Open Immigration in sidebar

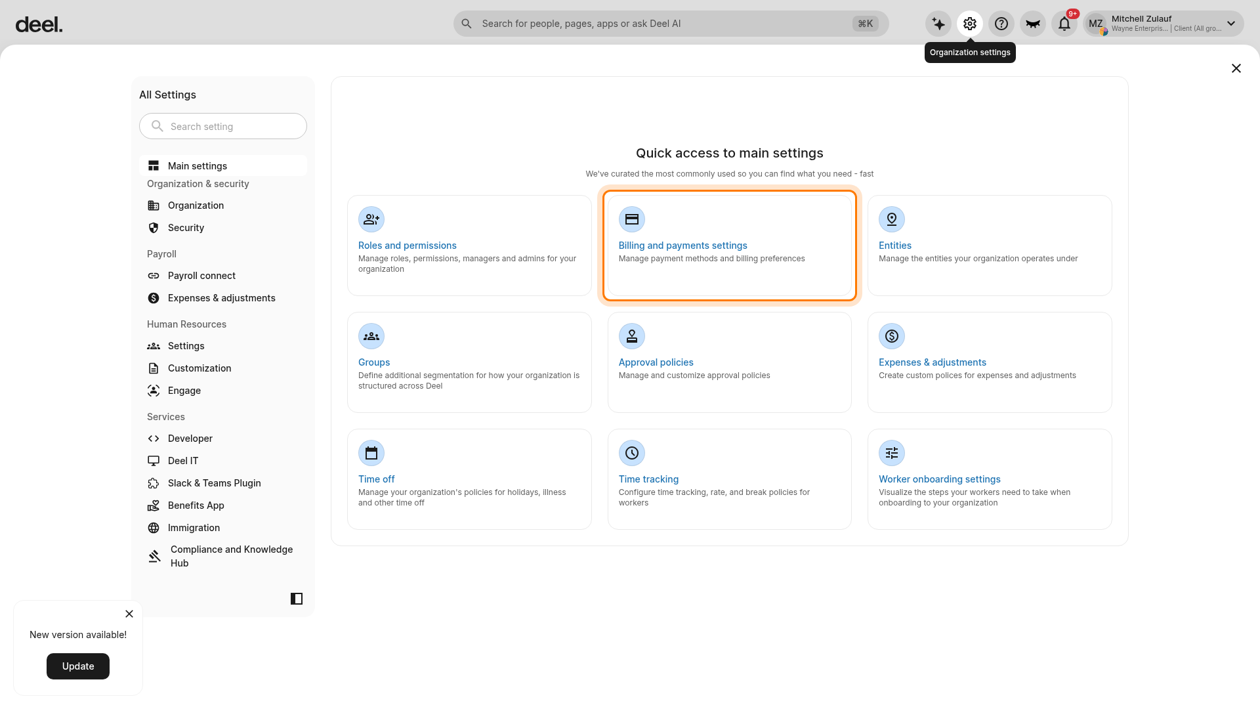pyautogui.click(x=223, y=528)
